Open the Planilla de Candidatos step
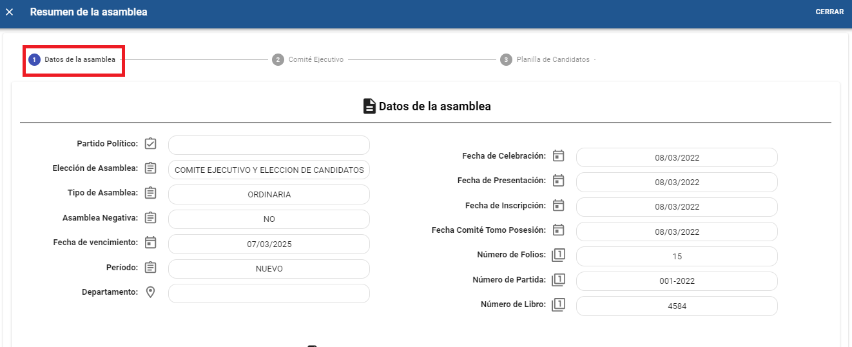The width and height of the screenshot is (852, 347). 545,59
